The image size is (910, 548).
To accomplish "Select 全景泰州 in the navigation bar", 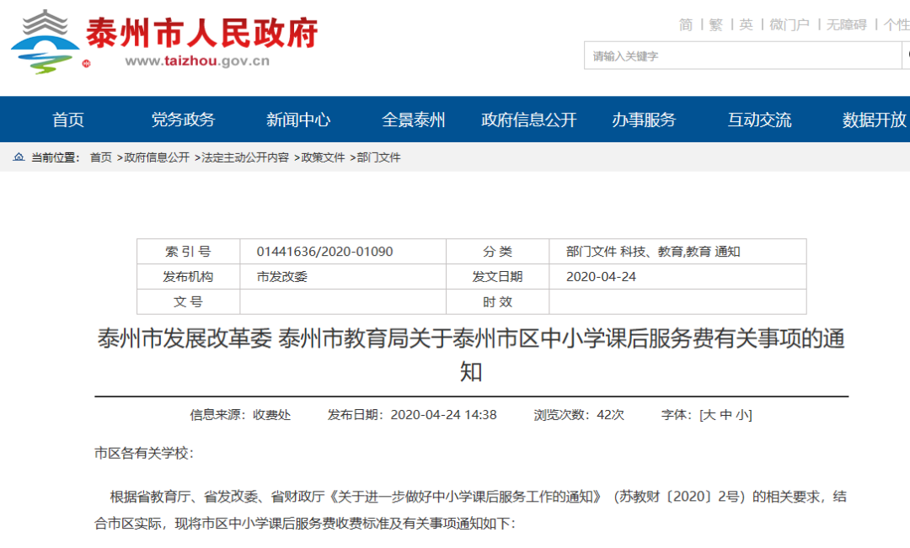I will [413, 120].
